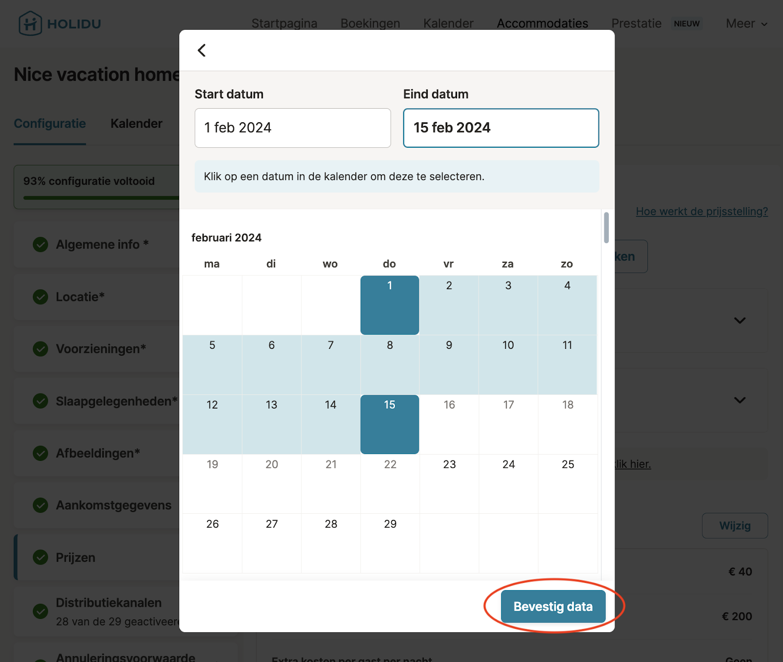783x662 pixels.
Task: Click the Holidu logo icon
Action: (x=30, y=23)
